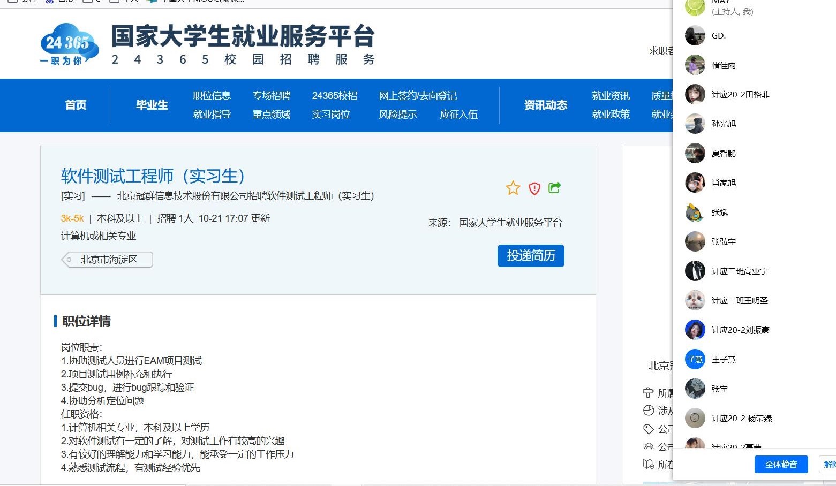Click the line 4.熟悉测试流程，有测试经验优先
836x486 pixels.
[x=131, y=468]
